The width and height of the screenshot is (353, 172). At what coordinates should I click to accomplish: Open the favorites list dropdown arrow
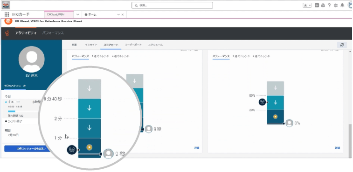coord(310,6)
